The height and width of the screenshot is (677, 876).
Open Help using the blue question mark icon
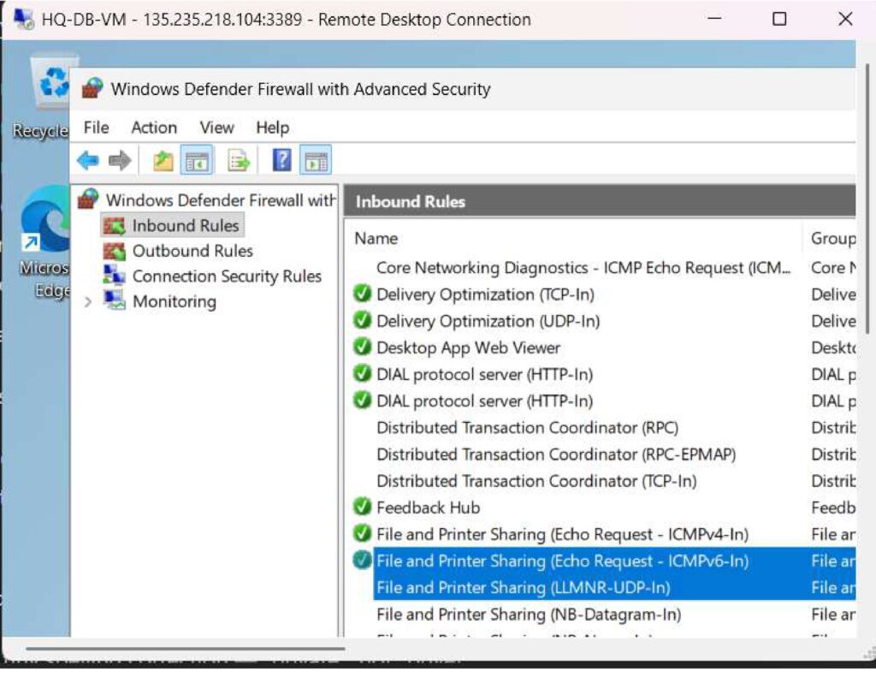point(281,160)
